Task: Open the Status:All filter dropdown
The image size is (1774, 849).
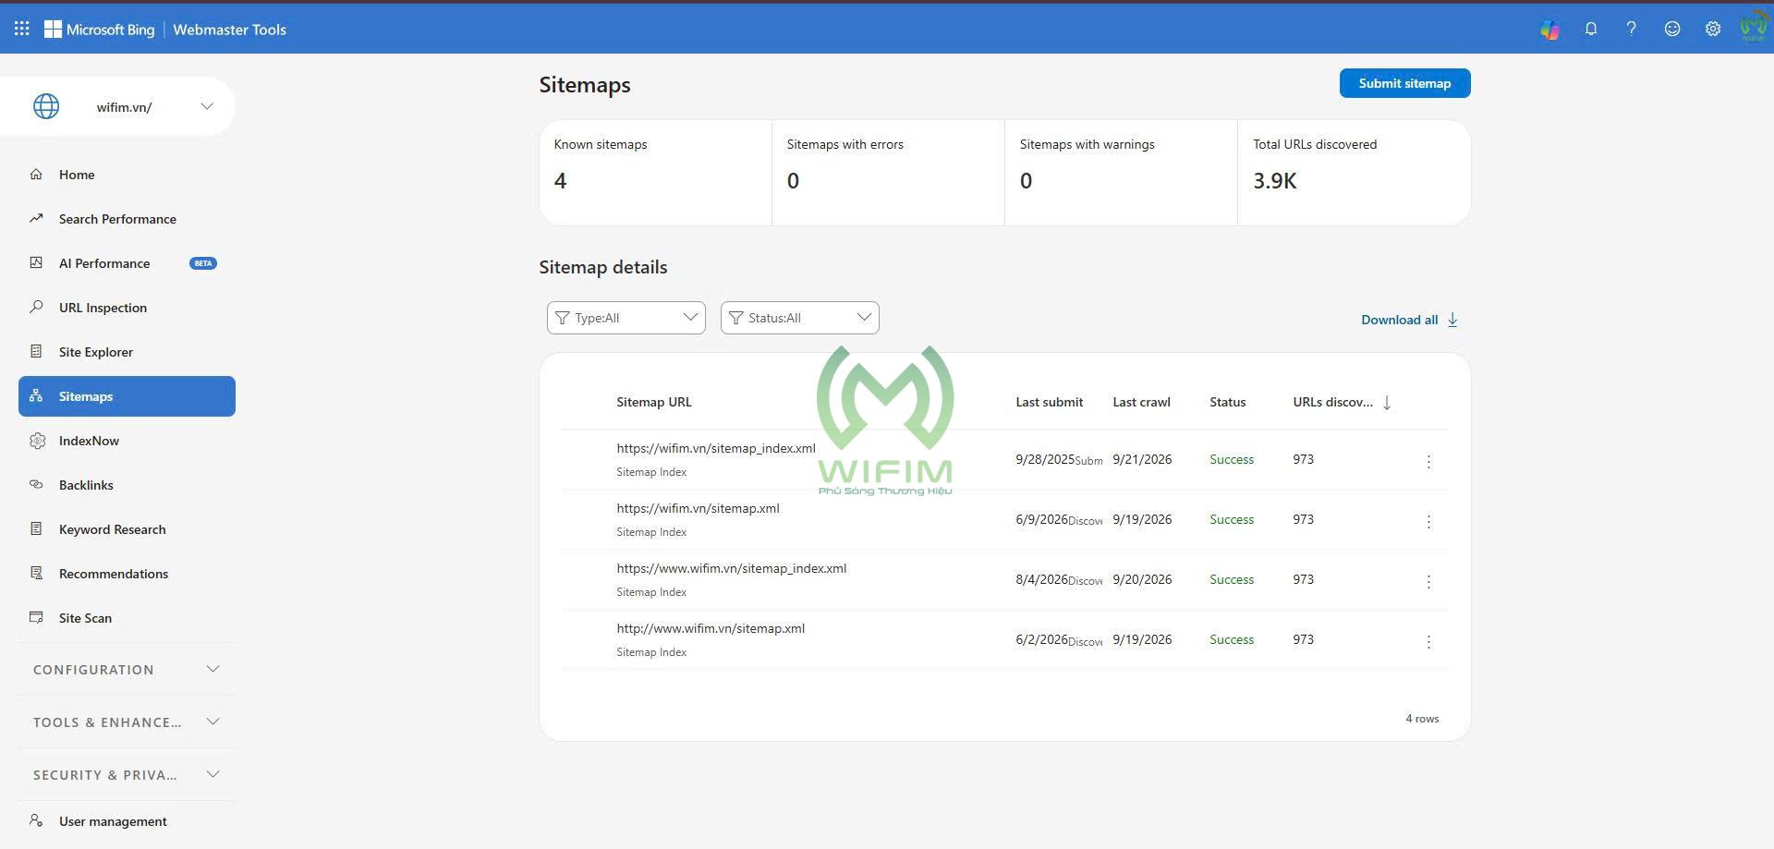Action: pyautogui.click(x=800, y=318)
